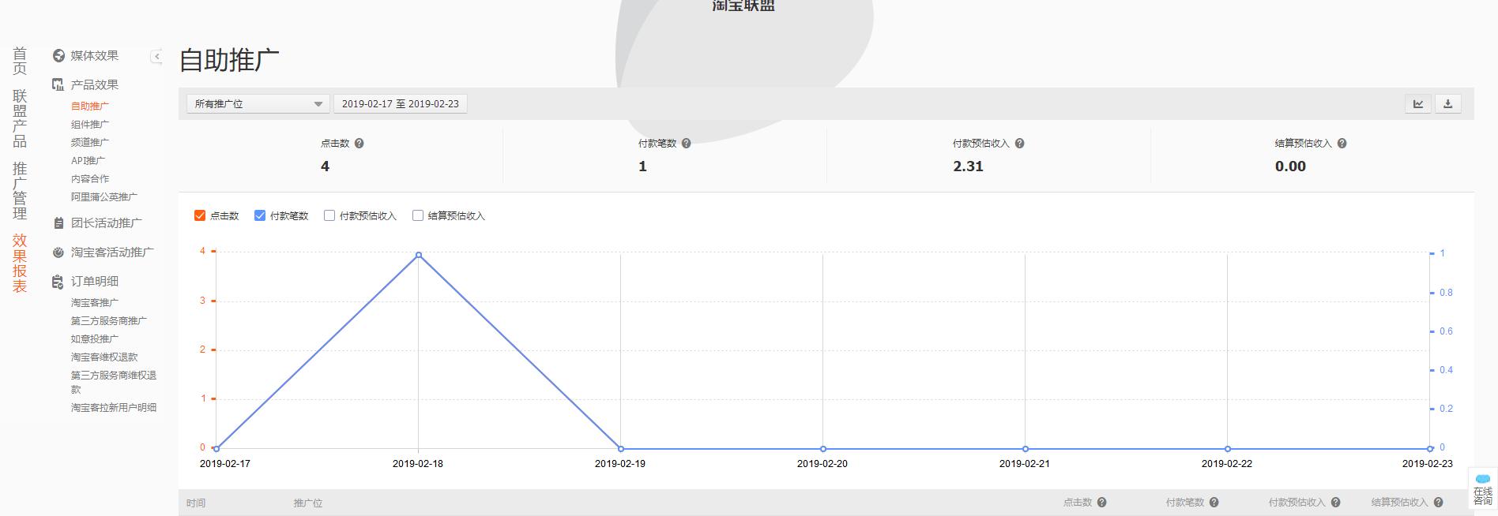Open 淘宝客推广 order details

95,302
